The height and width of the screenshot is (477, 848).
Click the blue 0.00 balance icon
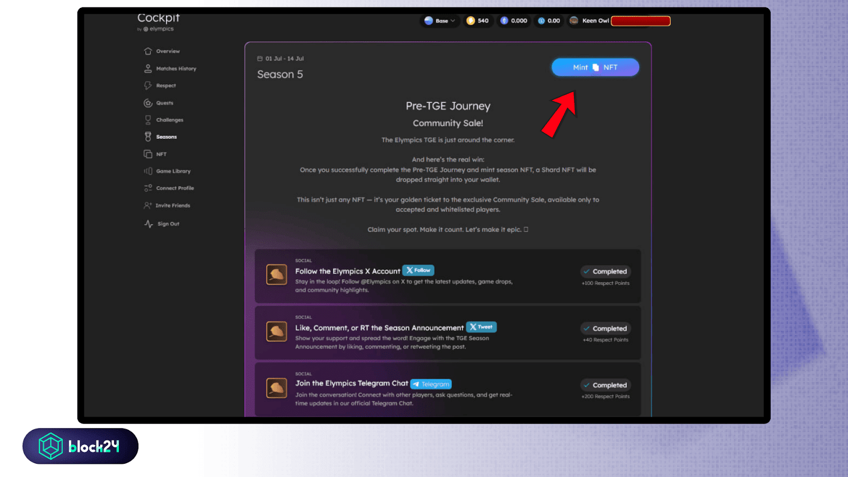[541, 21]
